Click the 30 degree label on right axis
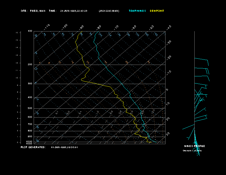This screenshot has width=226, height=175. (168, 134)
